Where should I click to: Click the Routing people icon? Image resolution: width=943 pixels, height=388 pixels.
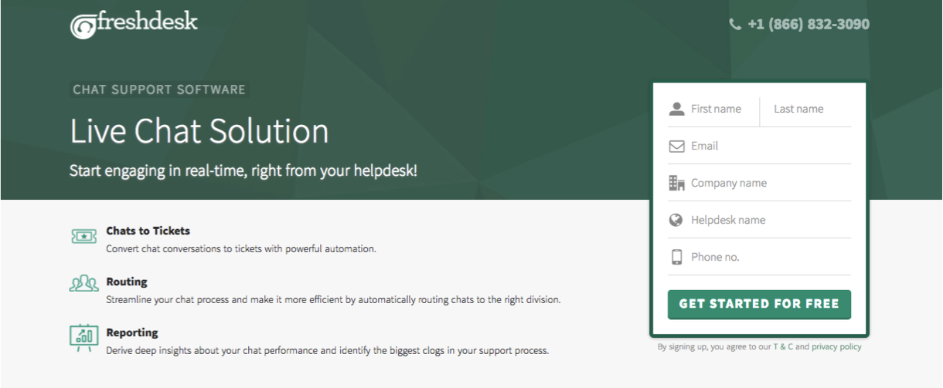[83, 285]
